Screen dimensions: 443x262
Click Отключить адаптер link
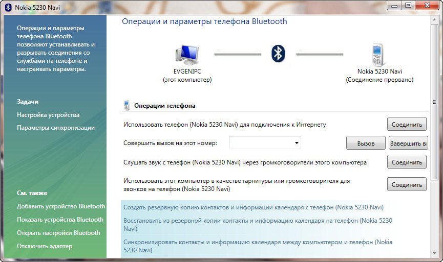(45, 246)
